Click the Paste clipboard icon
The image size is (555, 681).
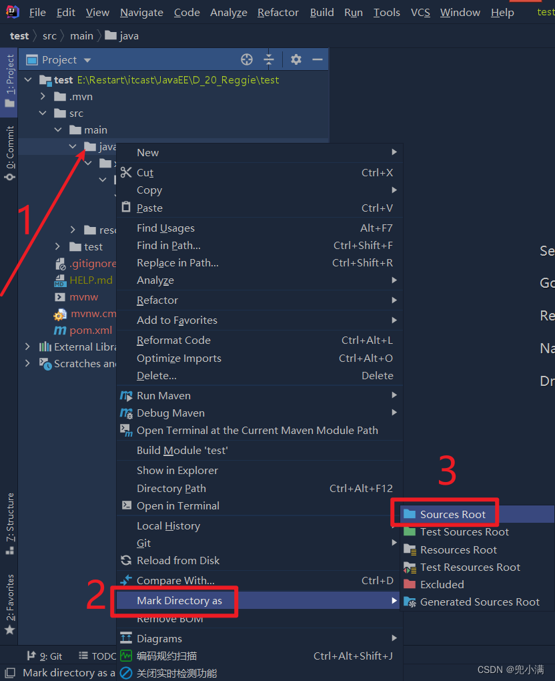126,207
